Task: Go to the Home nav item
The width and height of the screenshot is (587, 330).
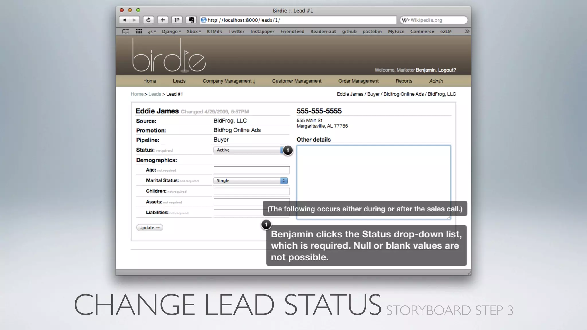Action: [150, 81]
